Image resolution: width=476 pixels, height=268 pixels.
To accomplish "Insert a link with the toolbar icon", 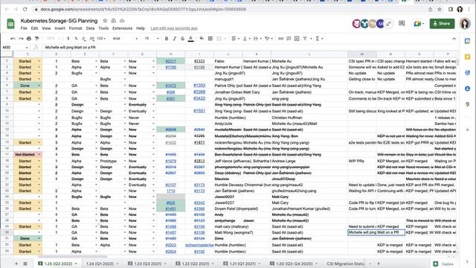I will (281, 39).
